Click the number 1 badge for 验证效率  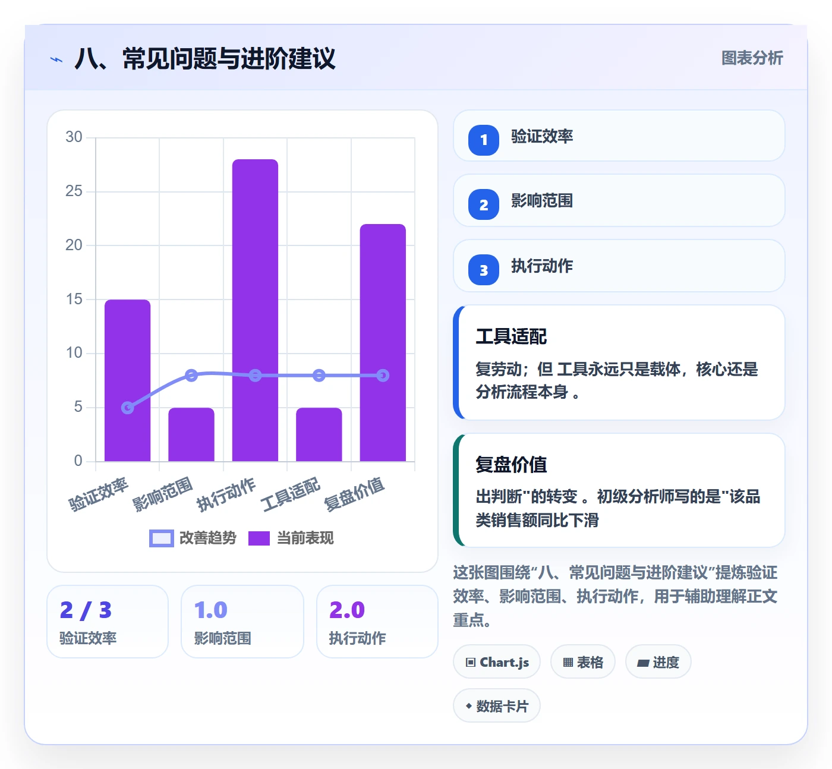coord(484,140)
